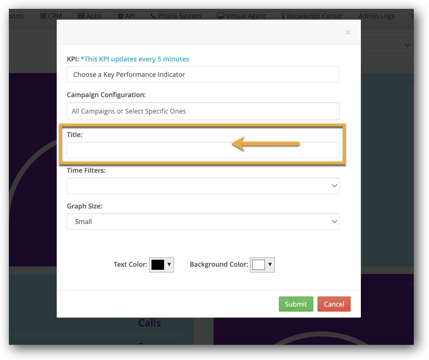
Task: Open the Reports menu item
Action: [16, 16]
